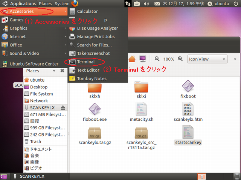Expand the toolbar overflow arrow
This screenshot has width=241, height=180.
click(x=235, y=59)
